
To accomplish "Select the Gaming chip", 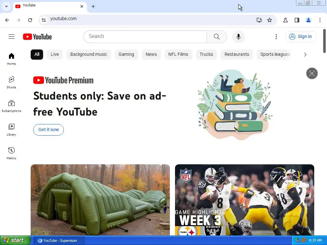I will tap(126, 54).
